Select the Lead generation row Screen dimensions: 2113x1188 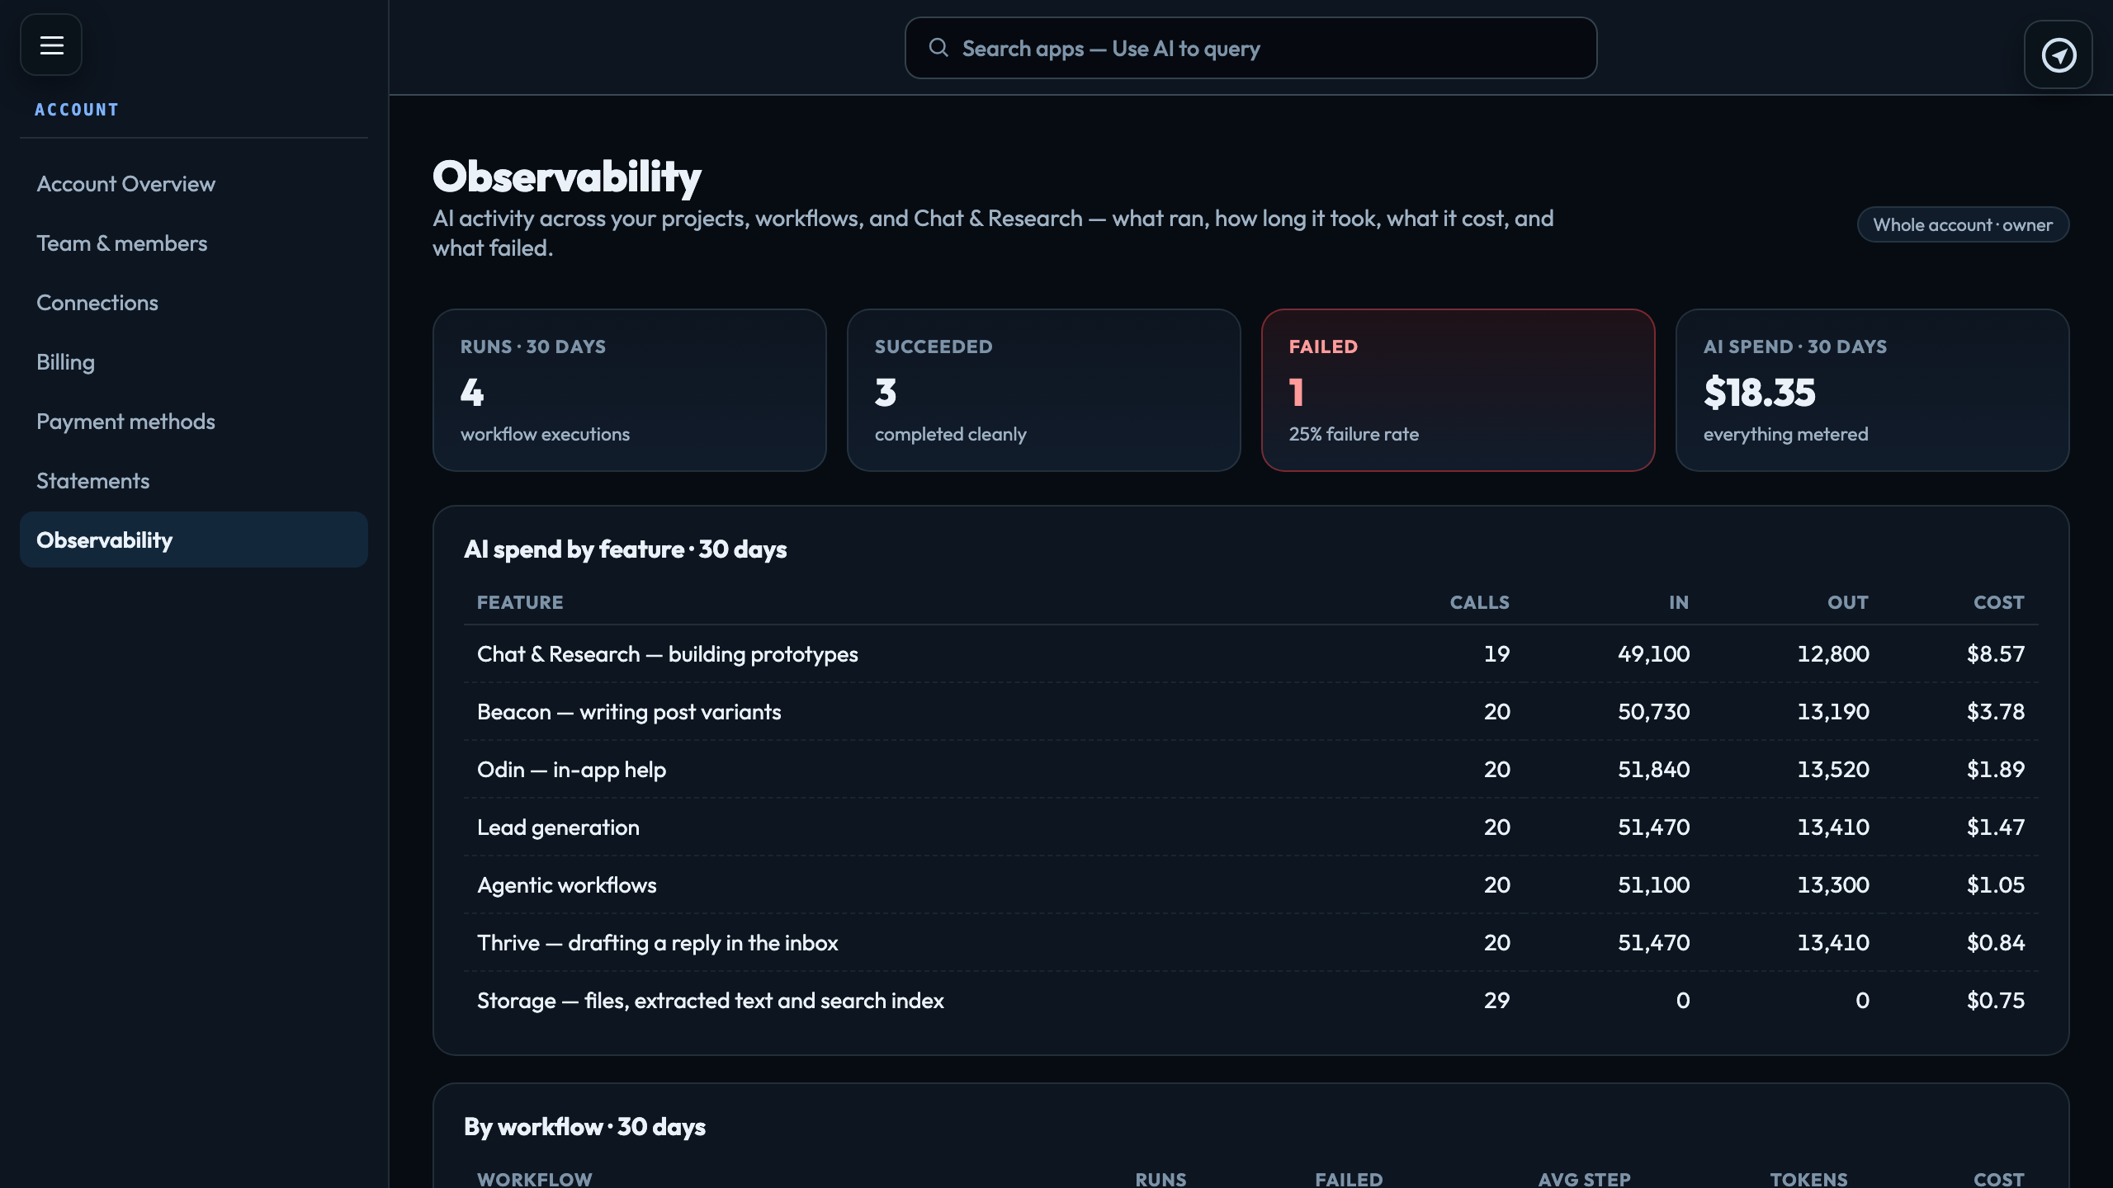(1251, 827)
